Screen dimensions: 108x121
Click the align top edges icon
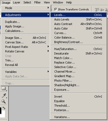97,10
